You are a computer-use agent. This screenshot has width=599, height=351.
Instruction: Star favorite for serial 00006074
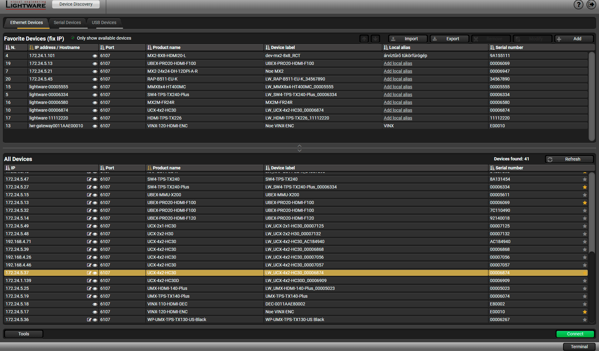click(x=585, y=296)
